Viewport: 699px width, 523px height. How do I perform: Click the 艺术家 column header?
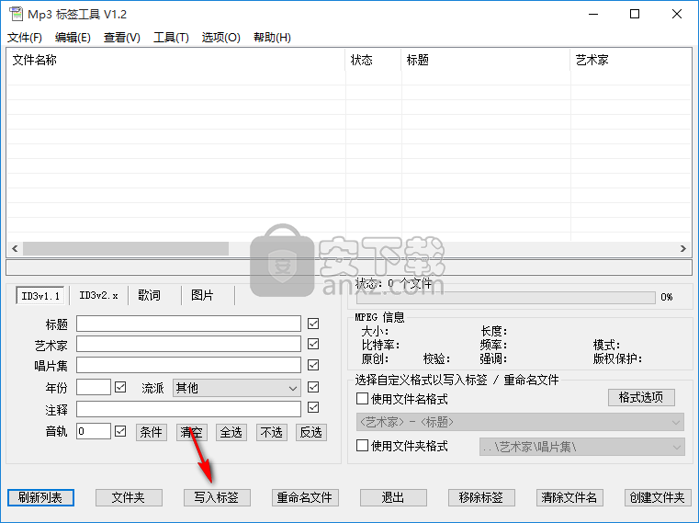(631, 60)
